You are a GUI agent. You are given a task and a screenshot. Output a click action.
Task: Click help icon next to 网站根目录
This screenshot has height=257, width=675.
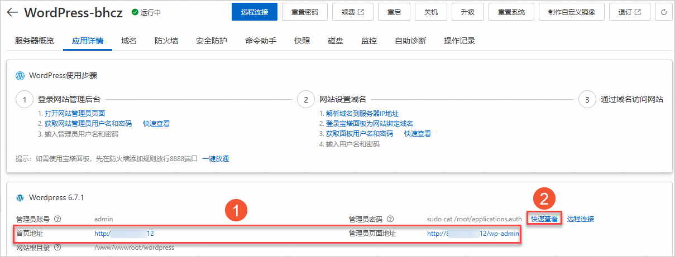pos(58,248)
